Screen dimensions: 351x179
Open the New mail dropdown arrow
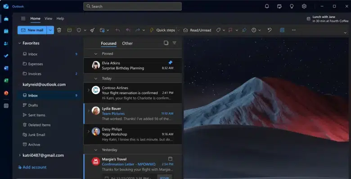[50, 30]
